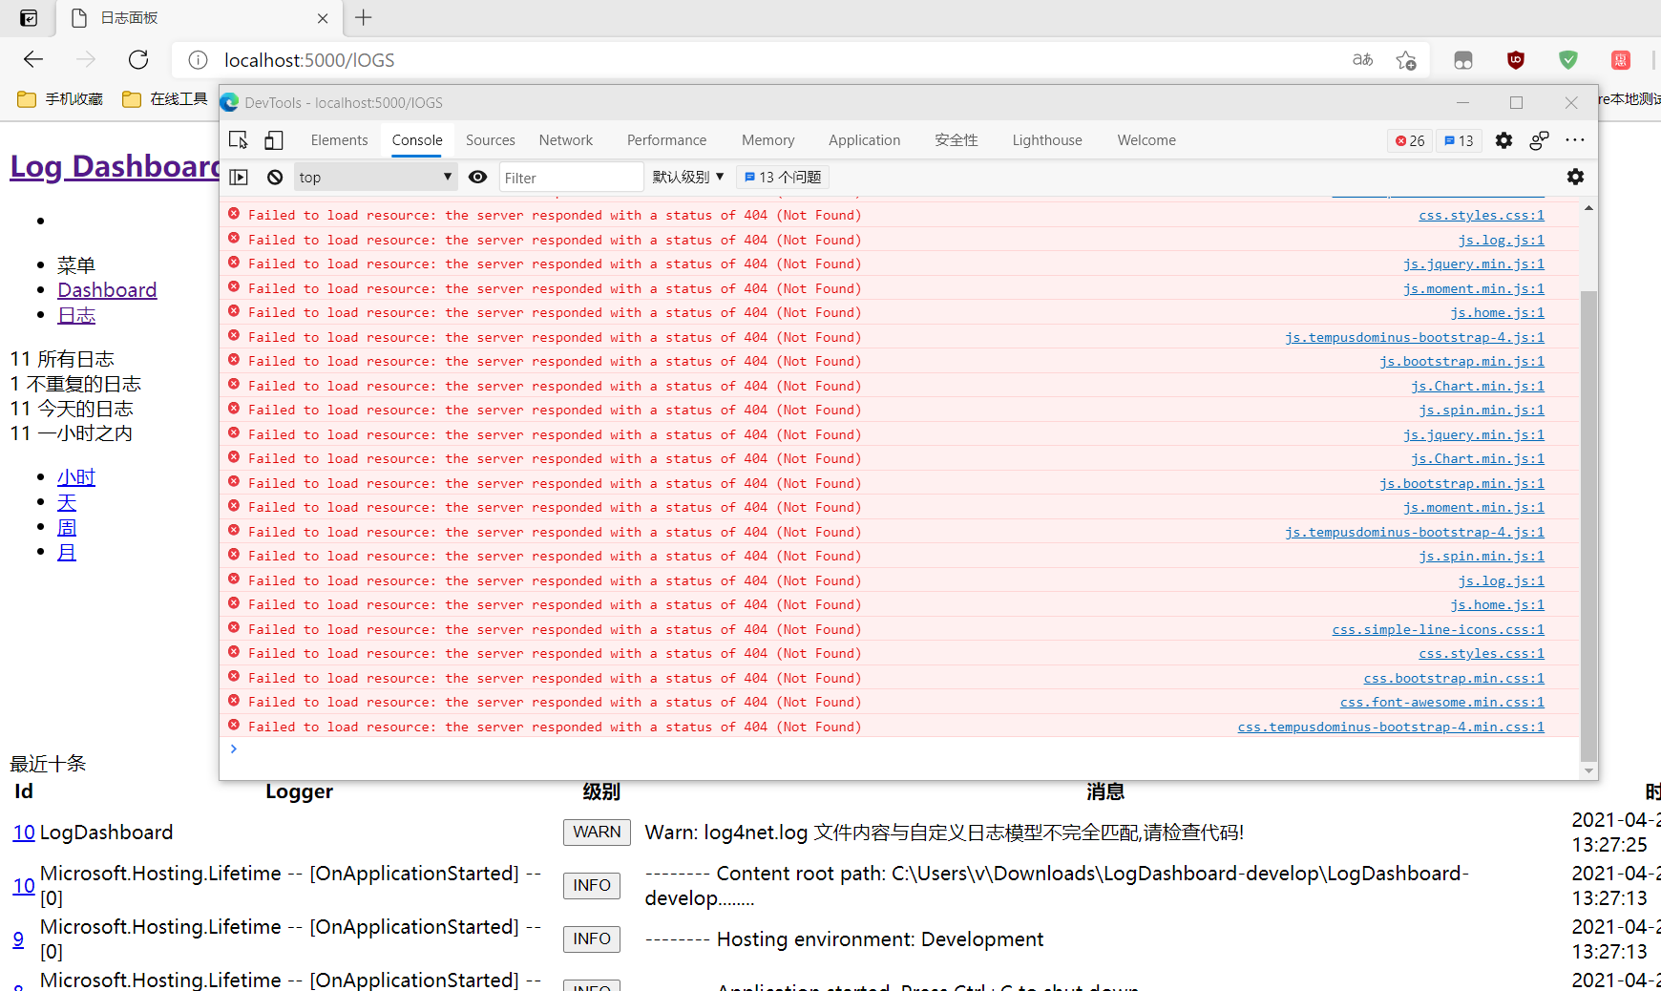Screen dimensions: 1661x991
Task: Type in the console Filter input field
Action: click(x=571, y=177)
